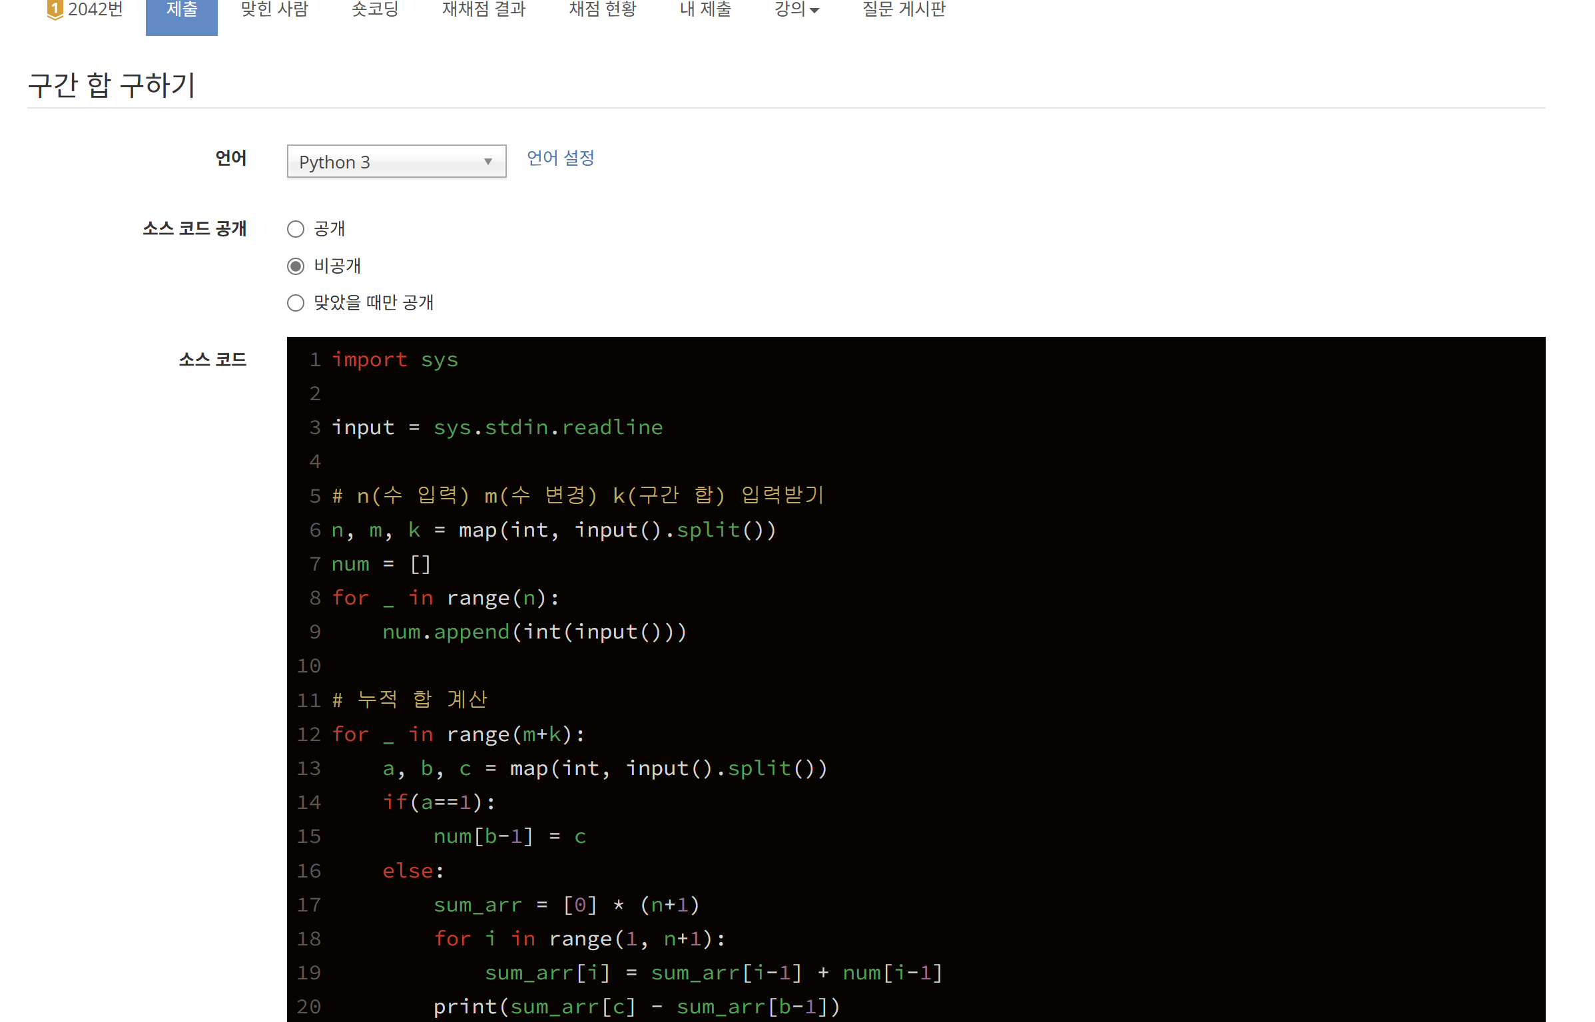This screenshot has width=1595, height=1022.
Task: View the 채점 현황 tab
Action: [x=602, y=9]
